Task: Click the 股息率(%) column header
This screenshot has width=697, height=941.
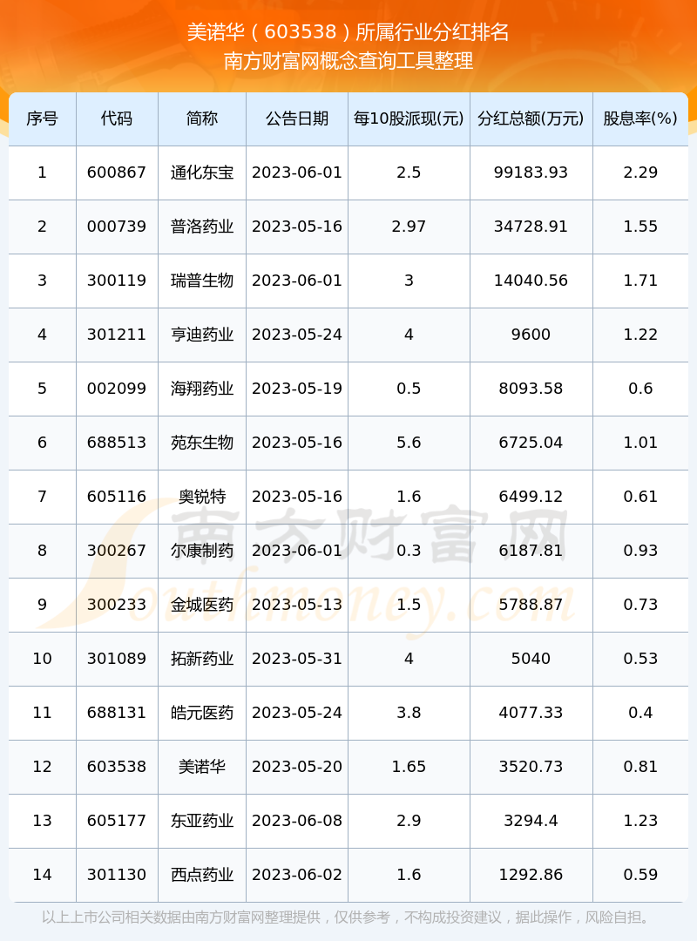Action: click(x=640, y=118)
